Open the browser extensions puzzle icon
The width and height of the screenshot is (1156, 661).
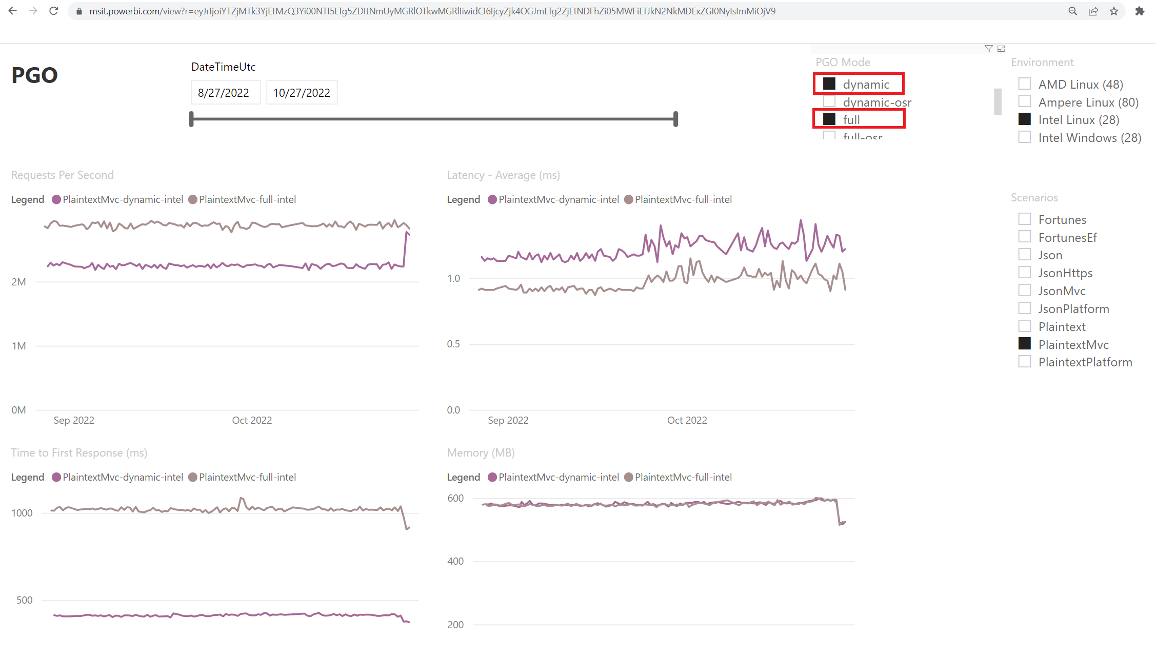pyautogui.click(x=1140, y=11)
